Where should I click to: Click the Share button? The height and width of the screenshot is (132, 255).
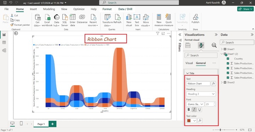[x=245, y=9]
